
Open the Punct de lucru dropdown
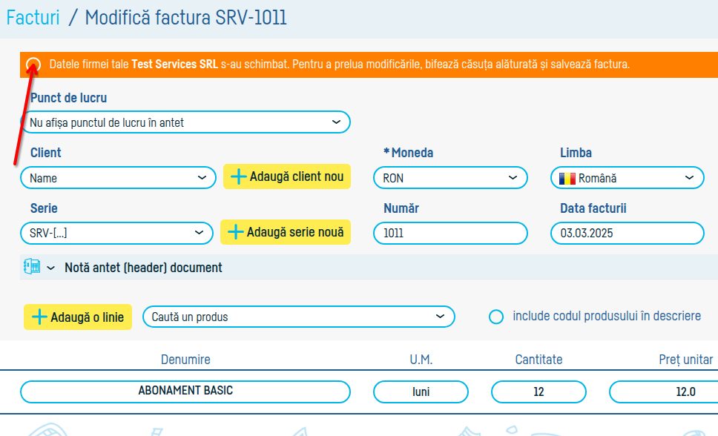point(185,122)
